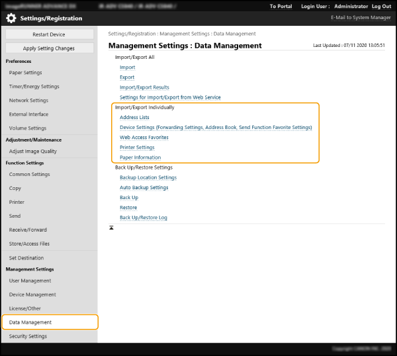Open Backup Location Settings link
The image size is (397, 356).
[148, 177]
